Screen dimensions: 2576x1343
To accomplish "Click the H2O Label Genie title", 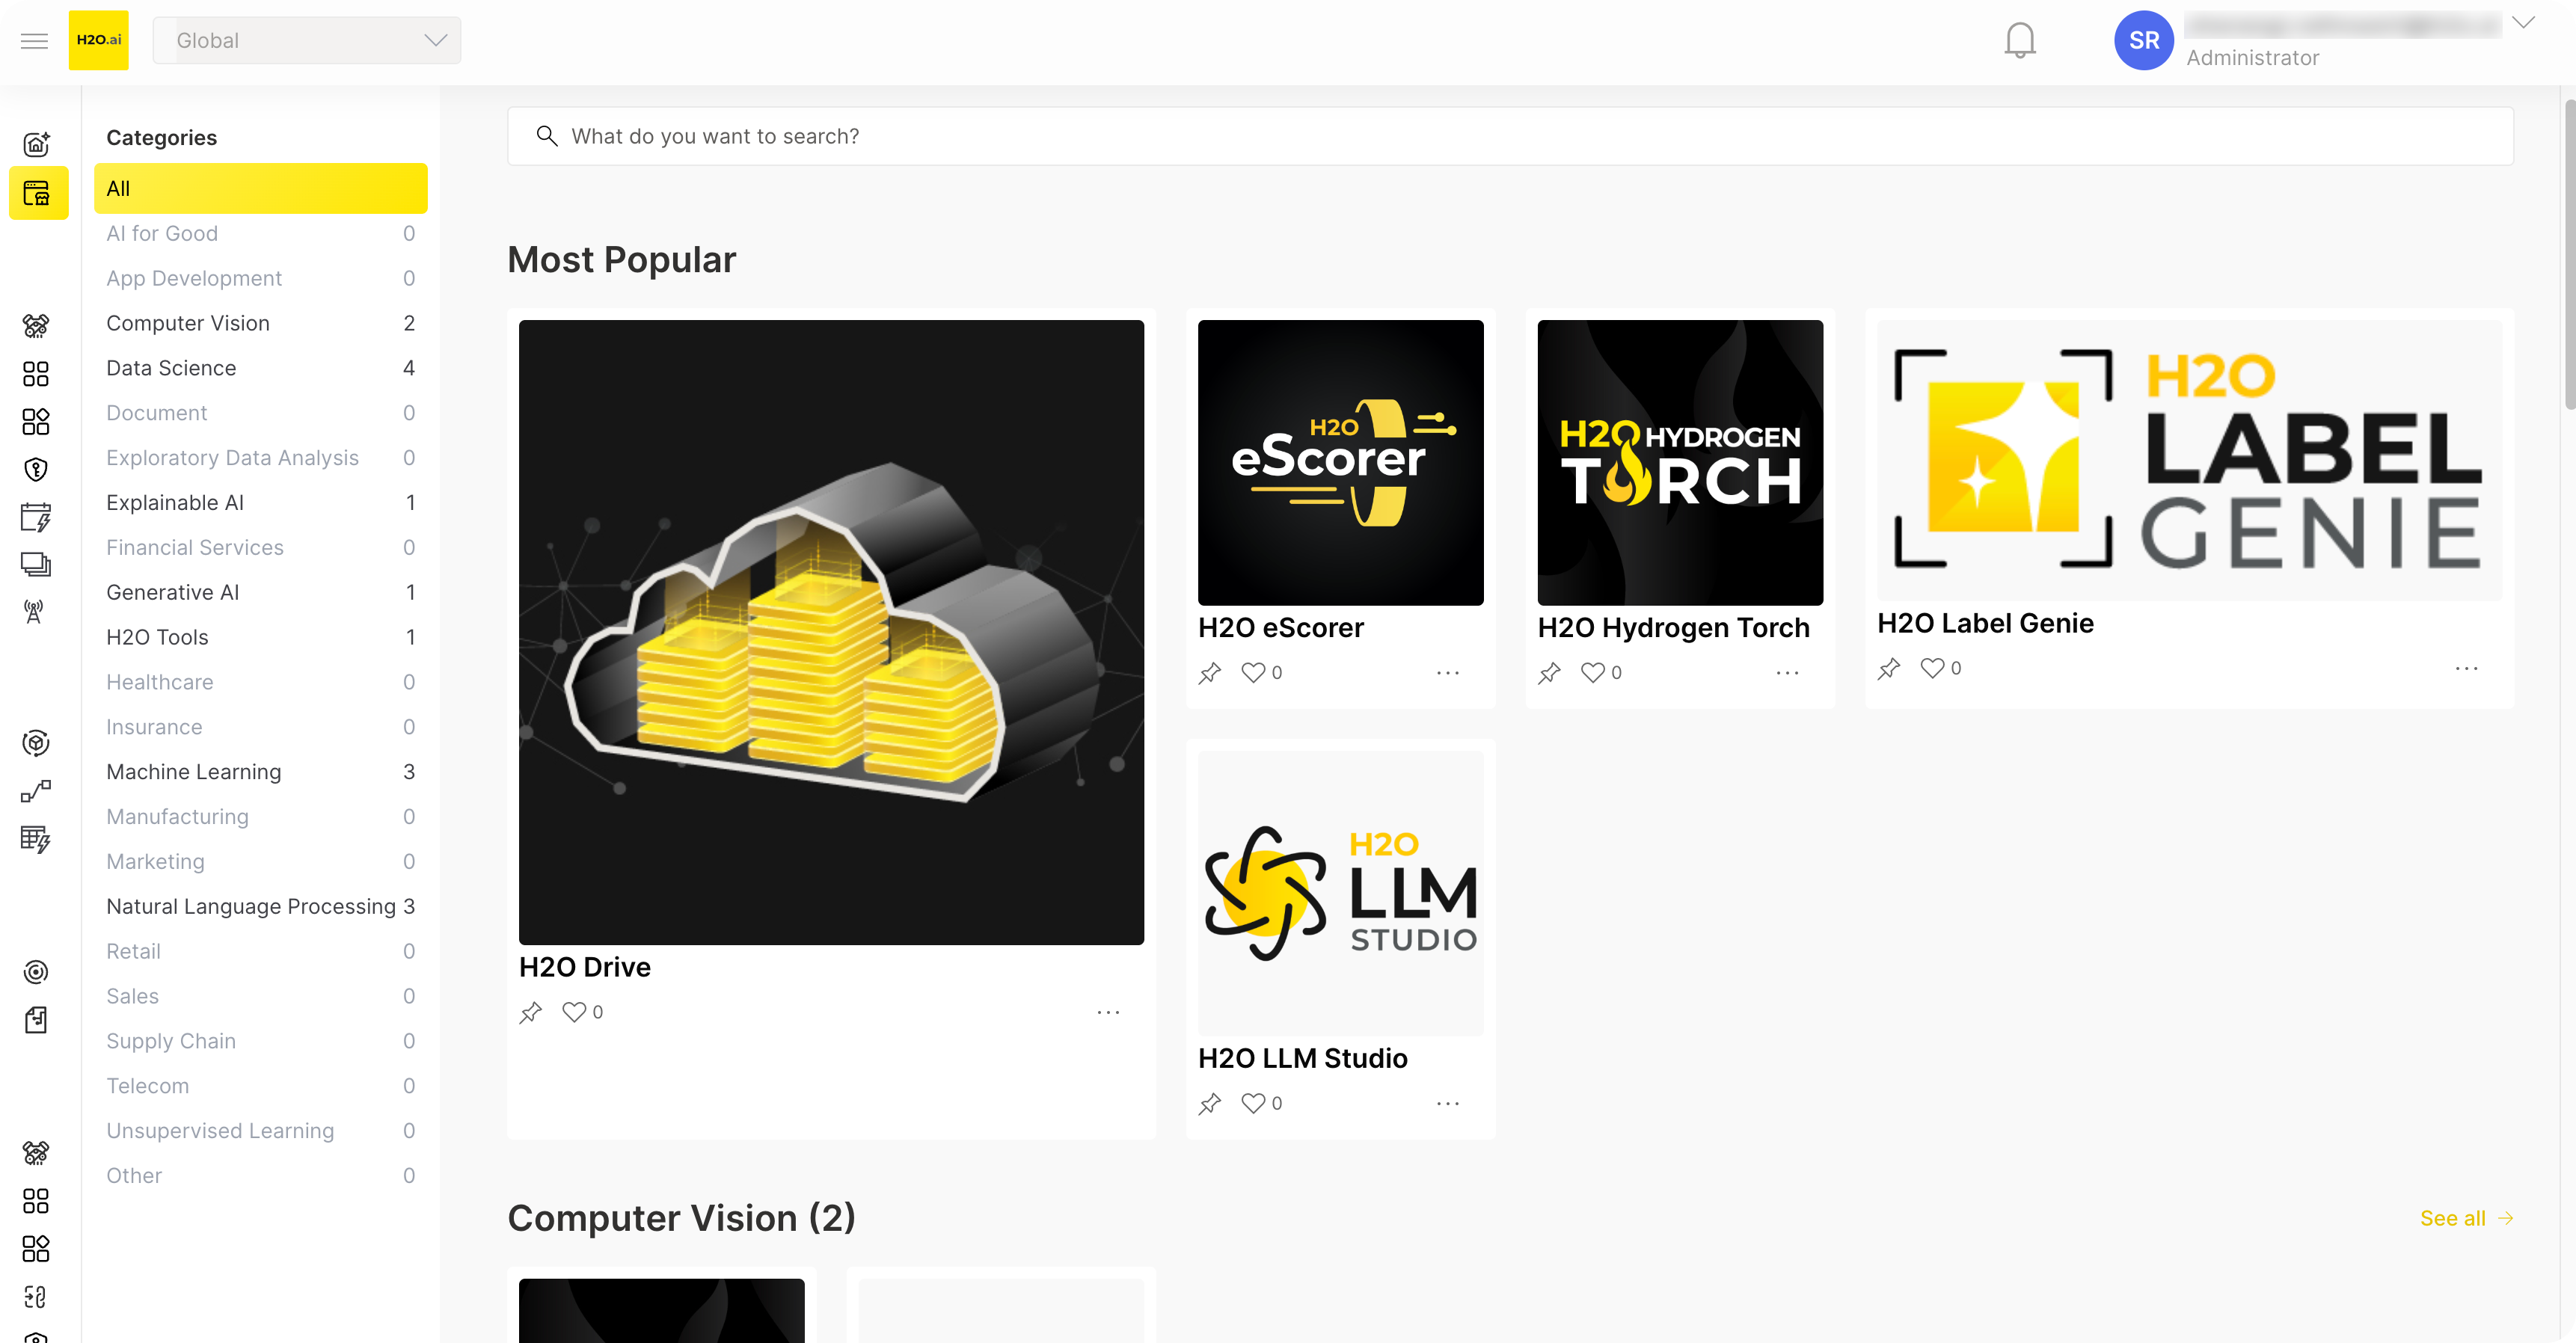I will click(x=1985, y=623).
